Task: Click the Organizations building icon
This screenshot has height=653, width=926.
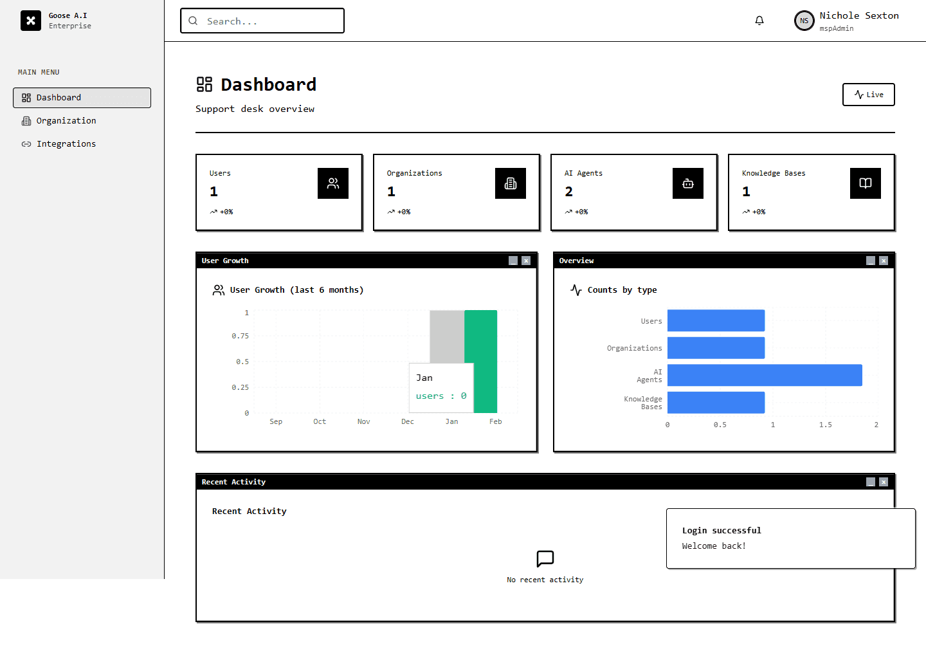Action: click(x=511, y=183)
